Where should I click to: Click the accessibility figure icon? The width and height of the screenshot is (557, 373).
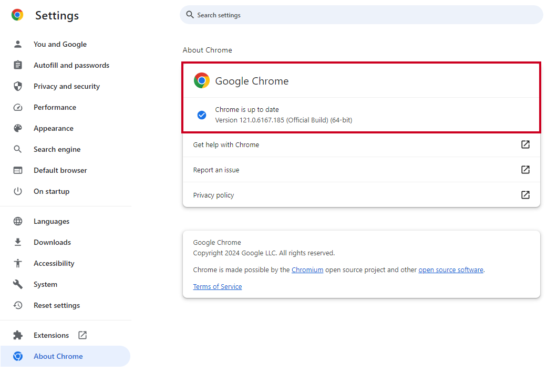click(x=18, y=263)
